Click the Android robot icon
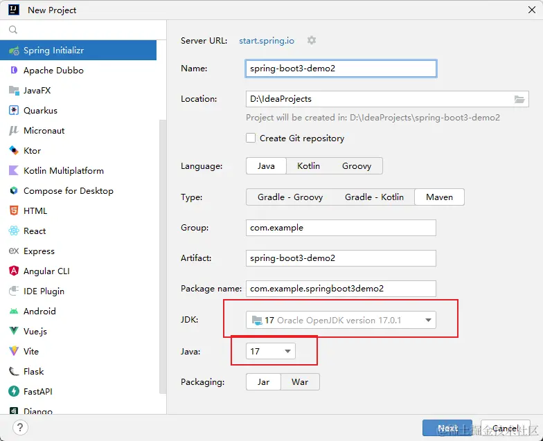Viewport: 543px width, 441px height. point(14,312)
